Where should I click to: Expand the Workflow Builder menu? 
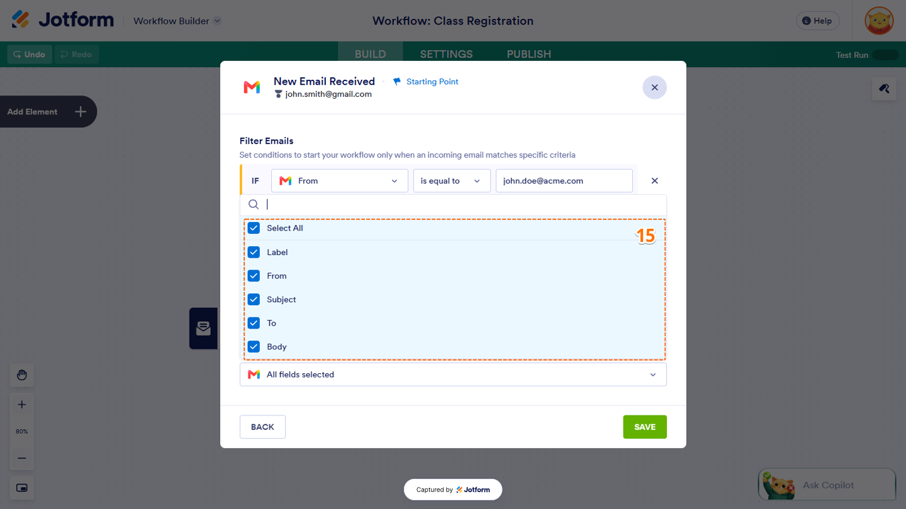(177, 21)
